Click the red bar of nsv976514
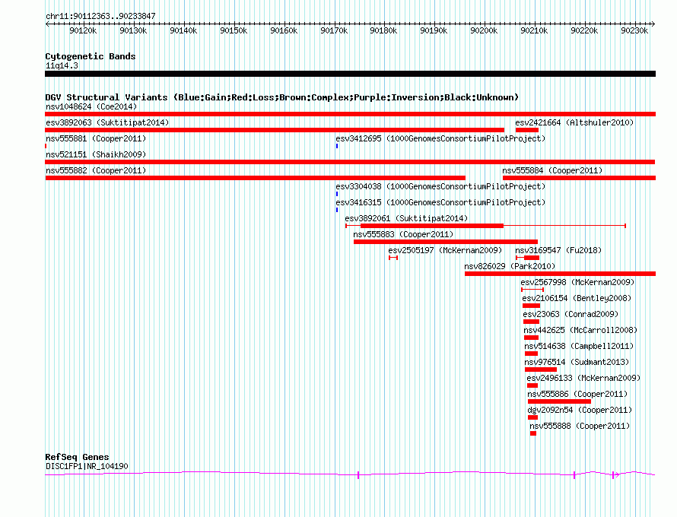The height and width of the screenshot is (517, 677). (541, 370)
